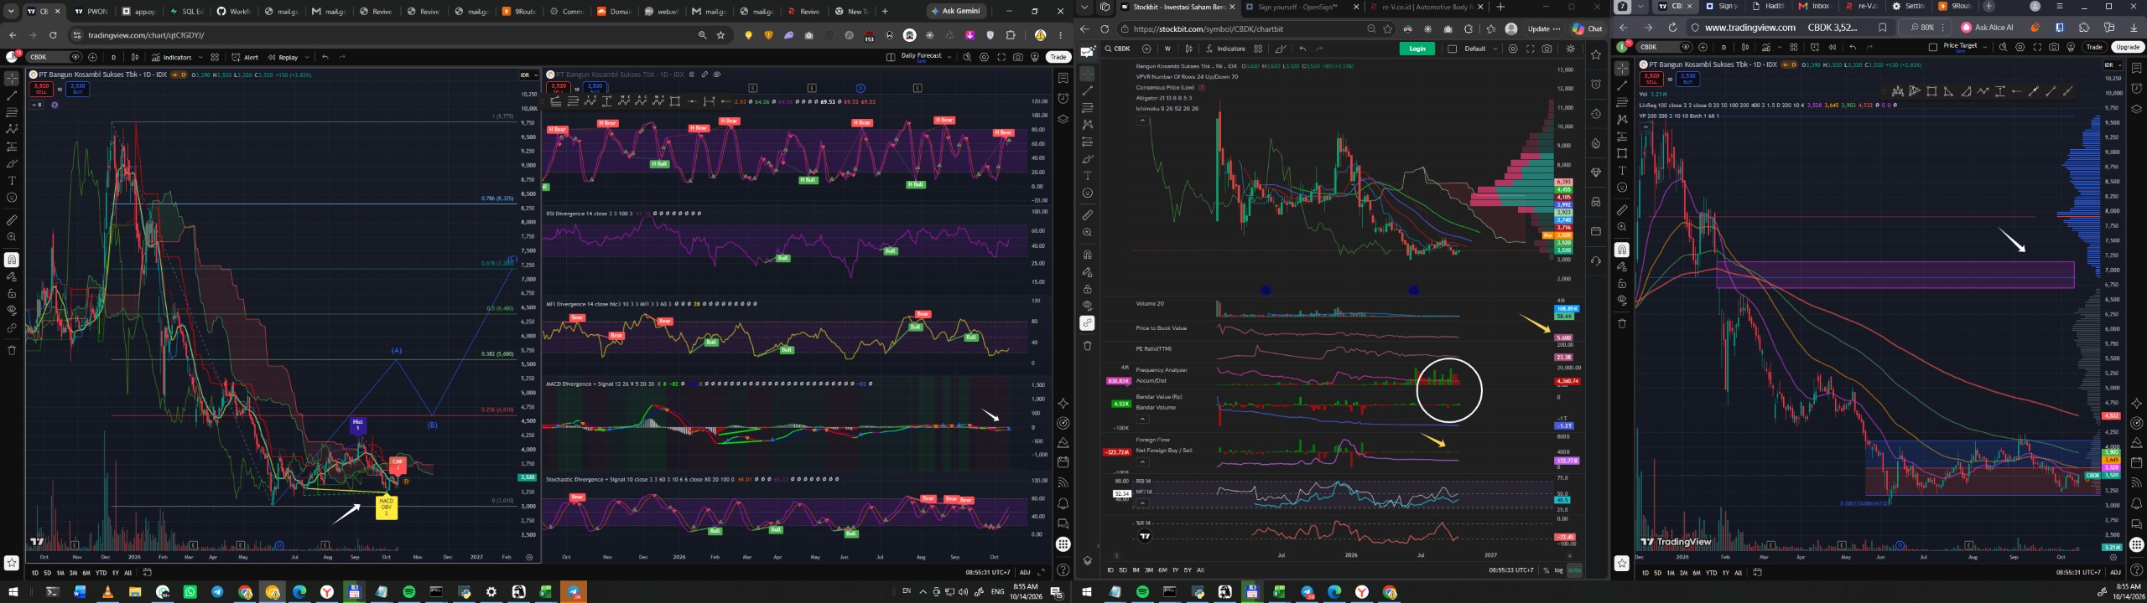This screenshot has width=2147, height=603.
Task: Open indicator templates grid in left TradingView
Action: tap(215, 57)
